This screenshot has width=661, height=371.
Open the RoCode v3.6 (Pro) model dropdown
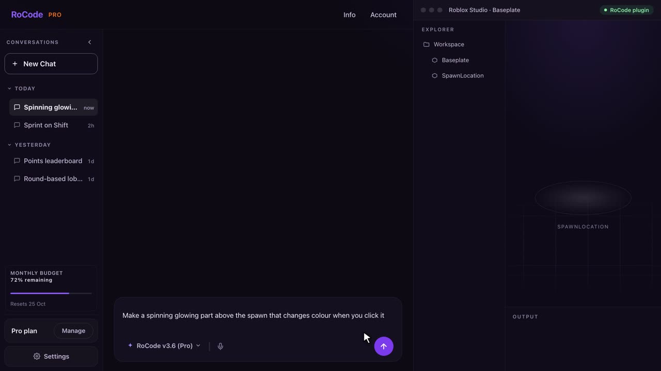[x=164, y=346]
